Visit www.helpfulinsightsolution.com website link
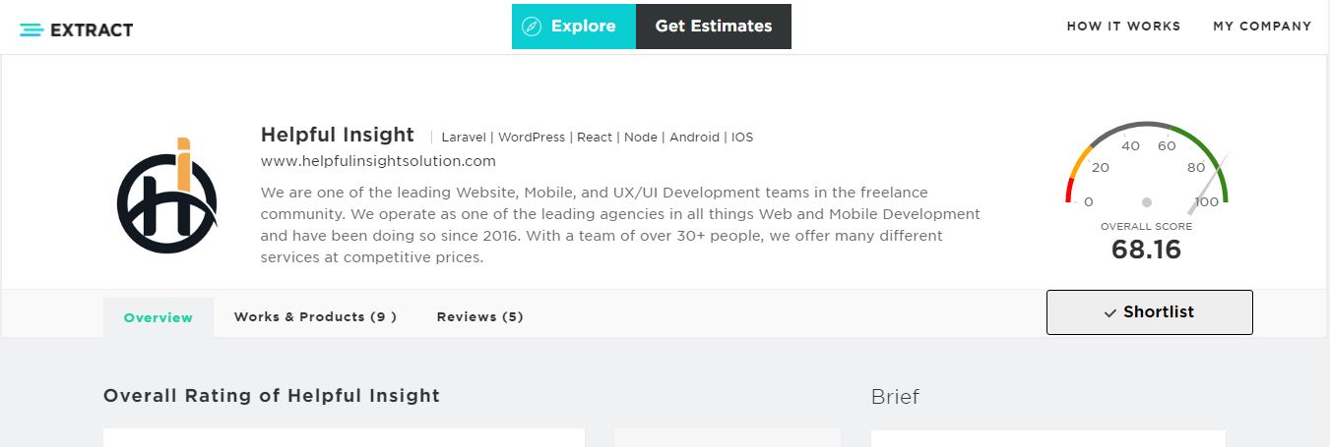Image resolution: width=1330 pixels, height=447 pixels. point(378,161)
